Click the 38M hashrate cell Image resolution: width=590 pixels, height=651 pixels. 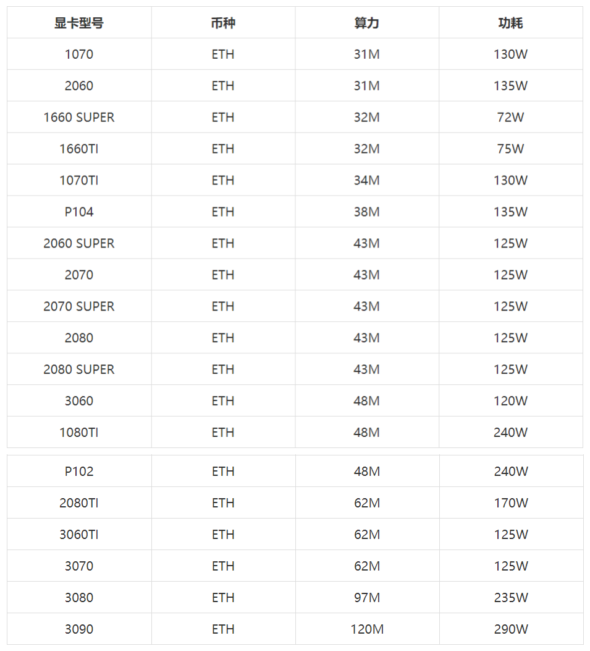[367, 212]
